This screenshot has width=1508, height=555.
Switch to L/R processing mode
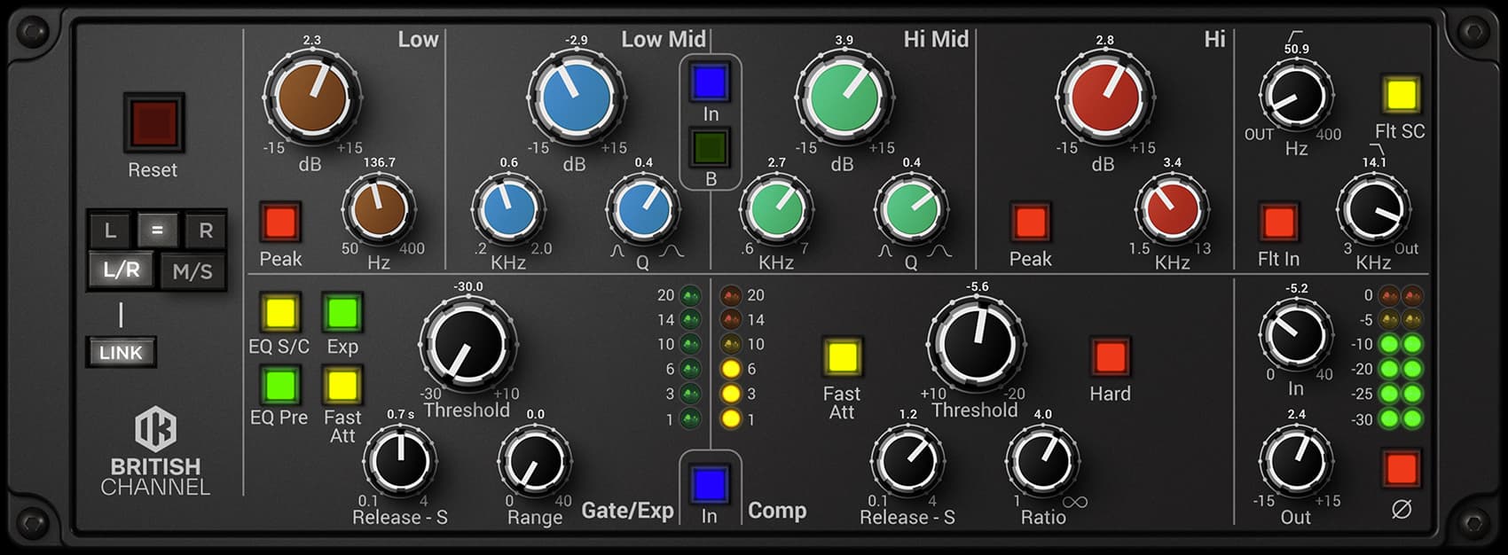click(121, 270)
